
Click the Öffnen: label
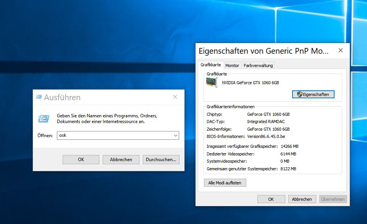click(x=45, y=136)
